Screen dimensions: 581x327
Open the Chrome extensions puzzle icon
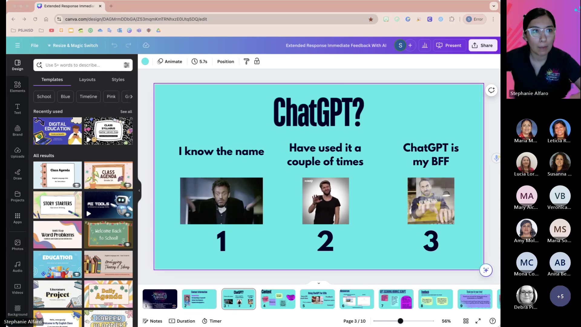click(x=452, y=19)
